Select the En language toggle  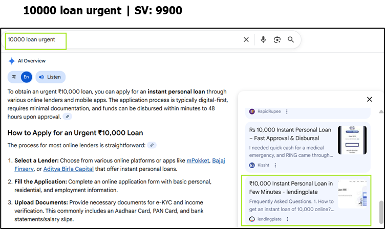pos(26,77)
